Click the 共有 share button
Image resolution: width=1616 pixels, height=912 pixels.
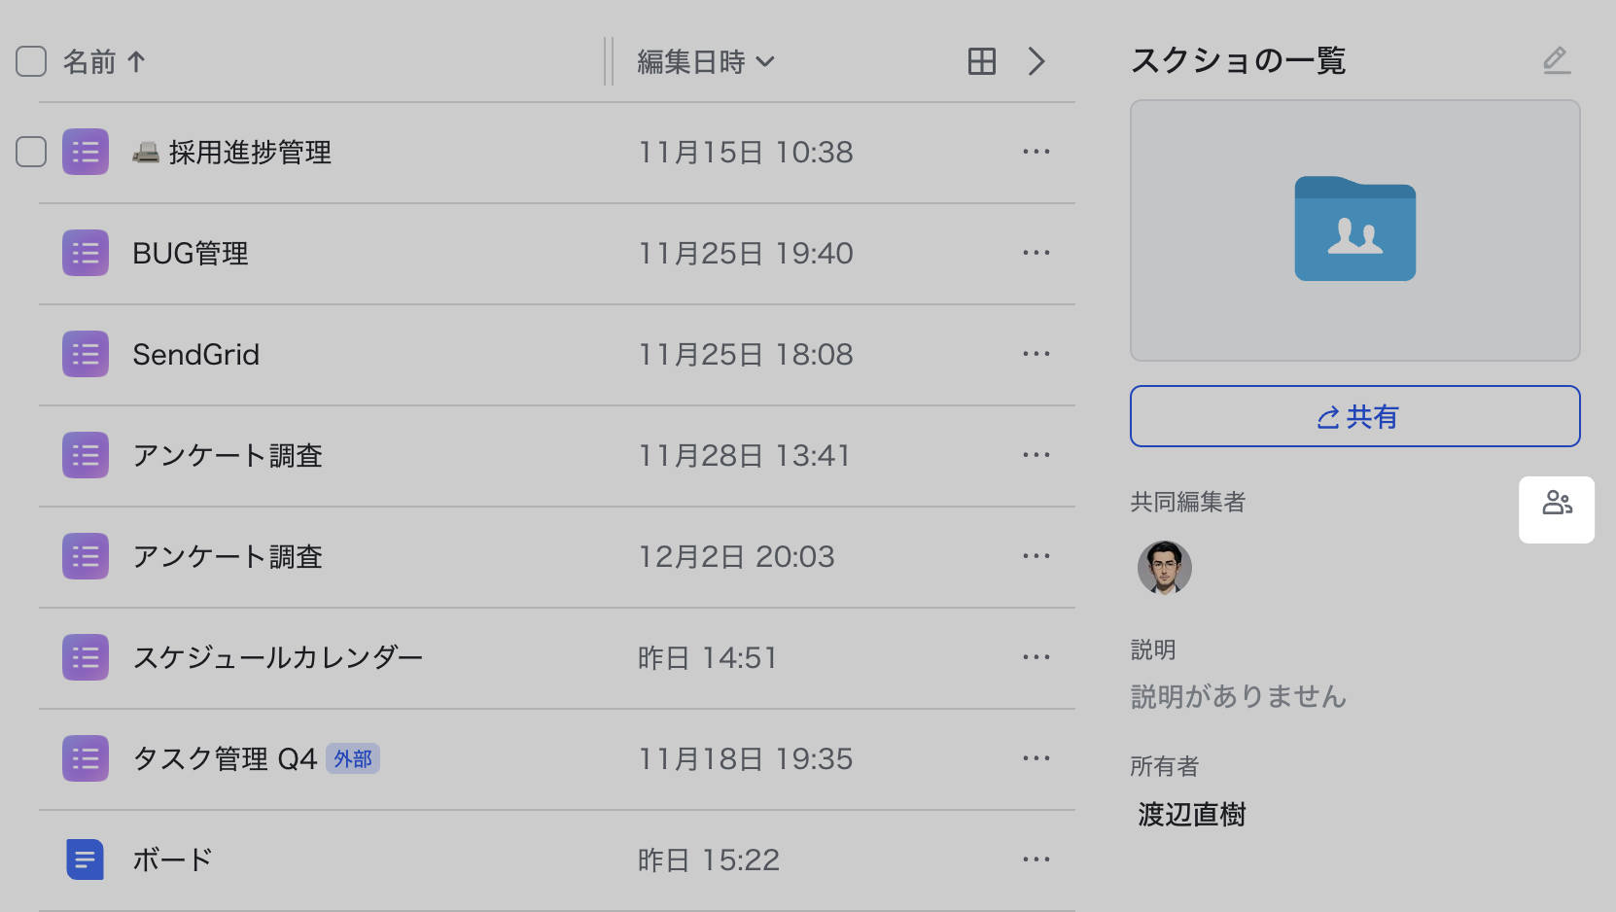tap(1354, 416)
